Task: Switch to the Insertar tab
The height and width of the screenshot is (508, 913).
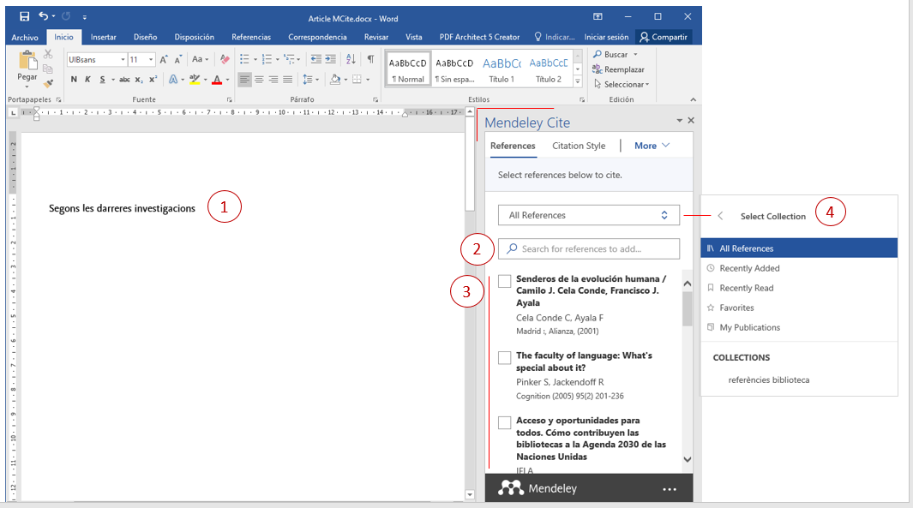Action: pos(103,37)
